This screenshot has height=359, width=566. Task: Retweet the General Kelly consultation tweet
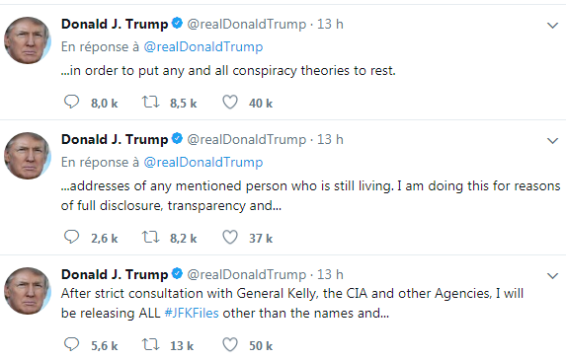(150, 344)
